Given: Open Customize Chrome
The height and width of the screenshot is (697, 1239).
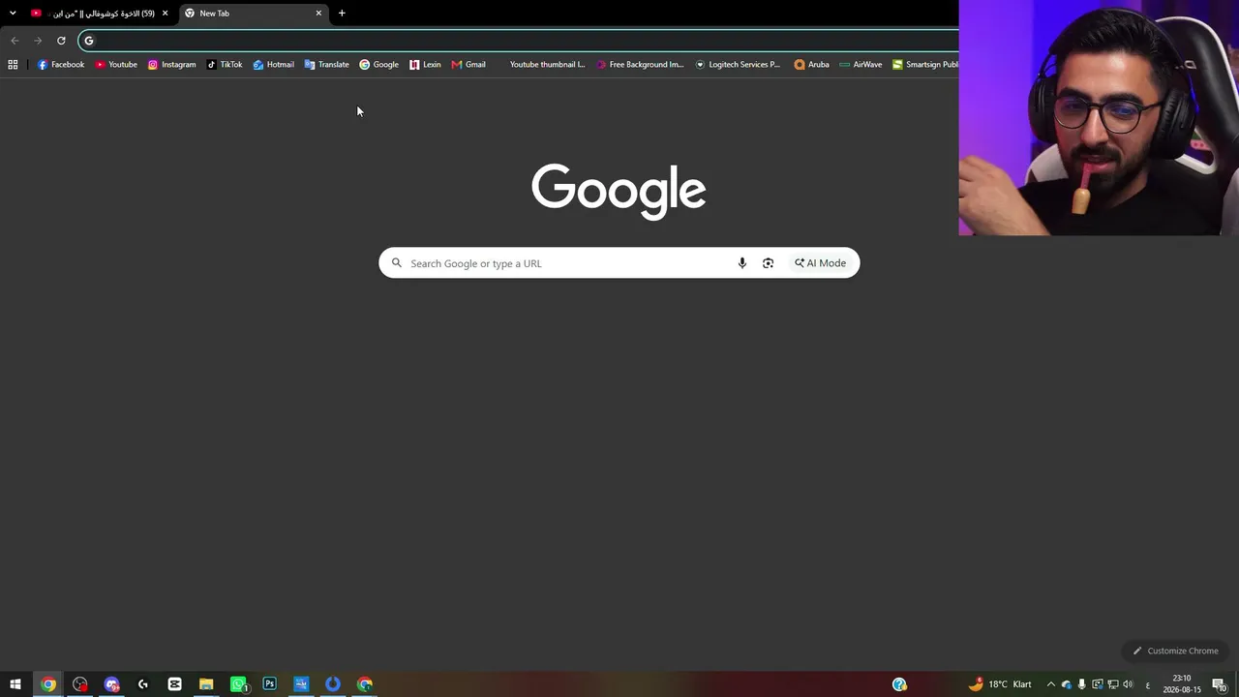Looking at the screenshot, I should click(1175, 651).
